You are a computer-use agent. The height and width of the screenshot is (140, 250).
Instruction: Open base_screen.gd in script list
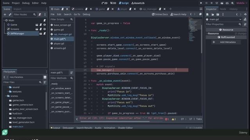click(62, 25)
